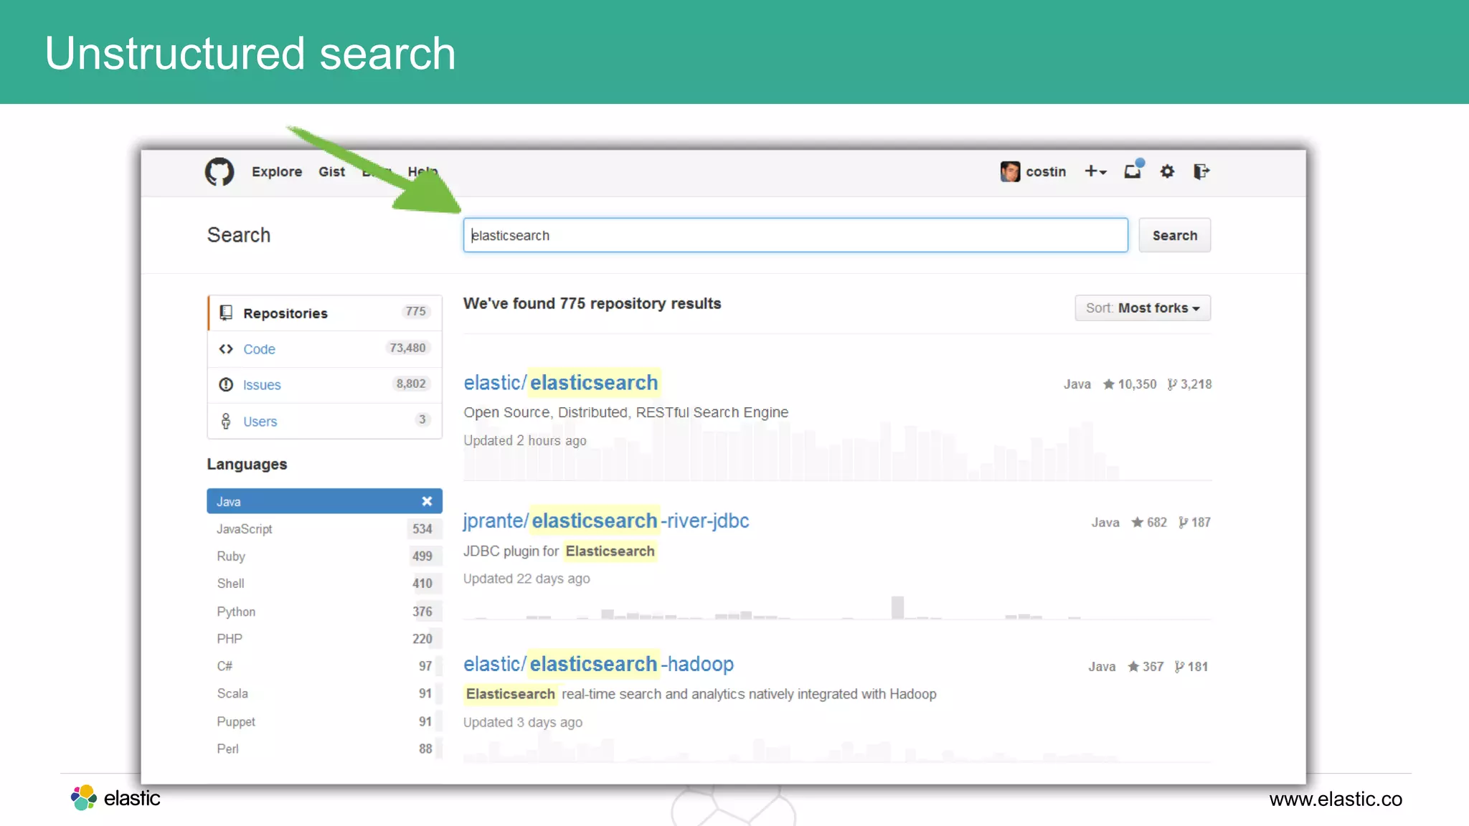The width and height of the screenshot is (1469, 826).
Task: Click elasticsearch-hadoop description about Hadoop
Action: point(700,694)
